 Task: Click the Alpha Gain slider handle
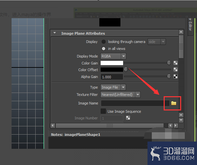pos(169,76)
